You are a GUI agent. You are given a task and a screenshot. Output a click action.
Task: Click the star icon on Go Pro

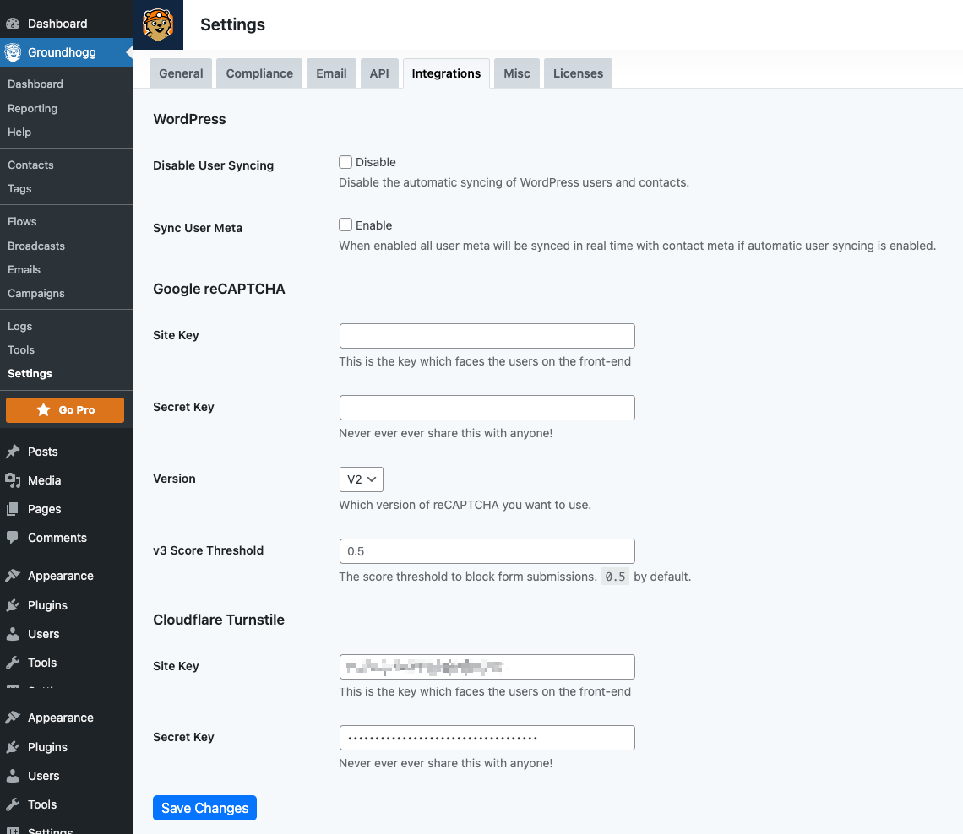point(44,410)
